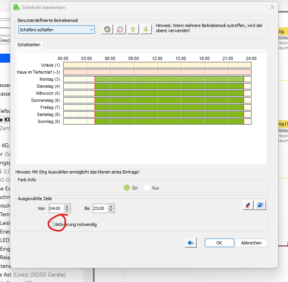The height and width of the screenshot is (282, 288).
Task: Click the blue back arrow button
Action: (191, 243)
